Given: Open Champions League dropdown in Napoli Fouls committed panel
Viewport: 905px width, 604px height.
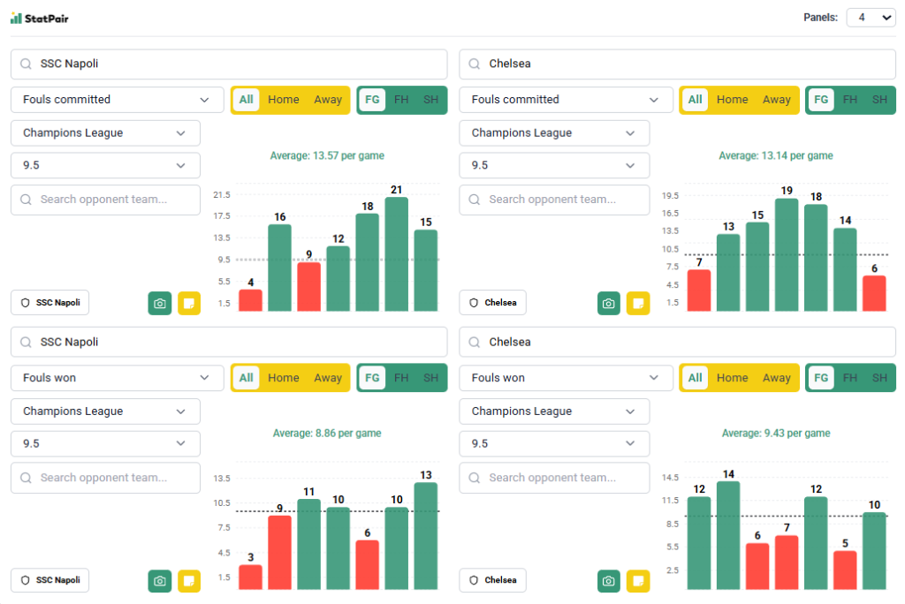Looking at the screenshot, I should click(x=105, y=133).
